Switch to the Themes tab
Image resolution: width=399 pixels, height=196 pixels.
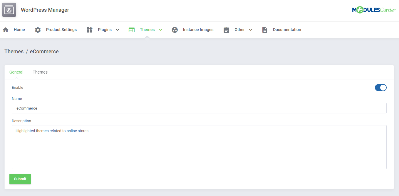[40, 72]
